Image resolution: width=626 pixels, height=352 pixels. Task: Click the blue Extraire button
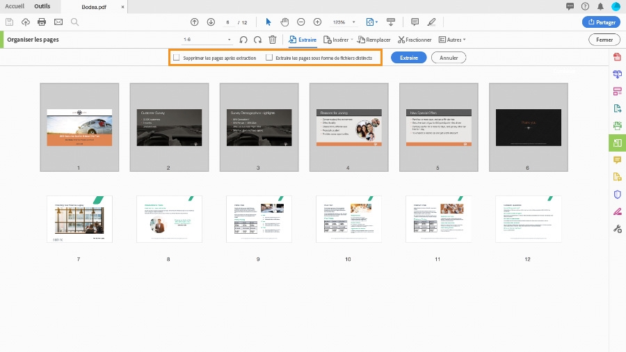[409, 58]
